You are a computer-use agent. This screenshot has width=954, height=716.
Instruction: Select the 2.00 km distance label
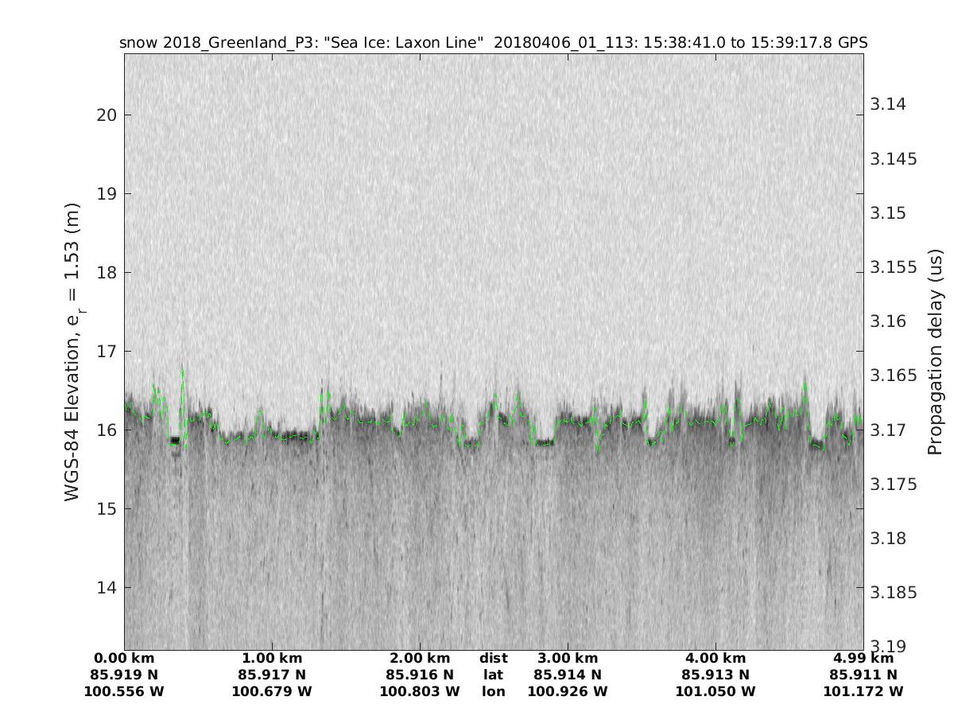point(420,659)
